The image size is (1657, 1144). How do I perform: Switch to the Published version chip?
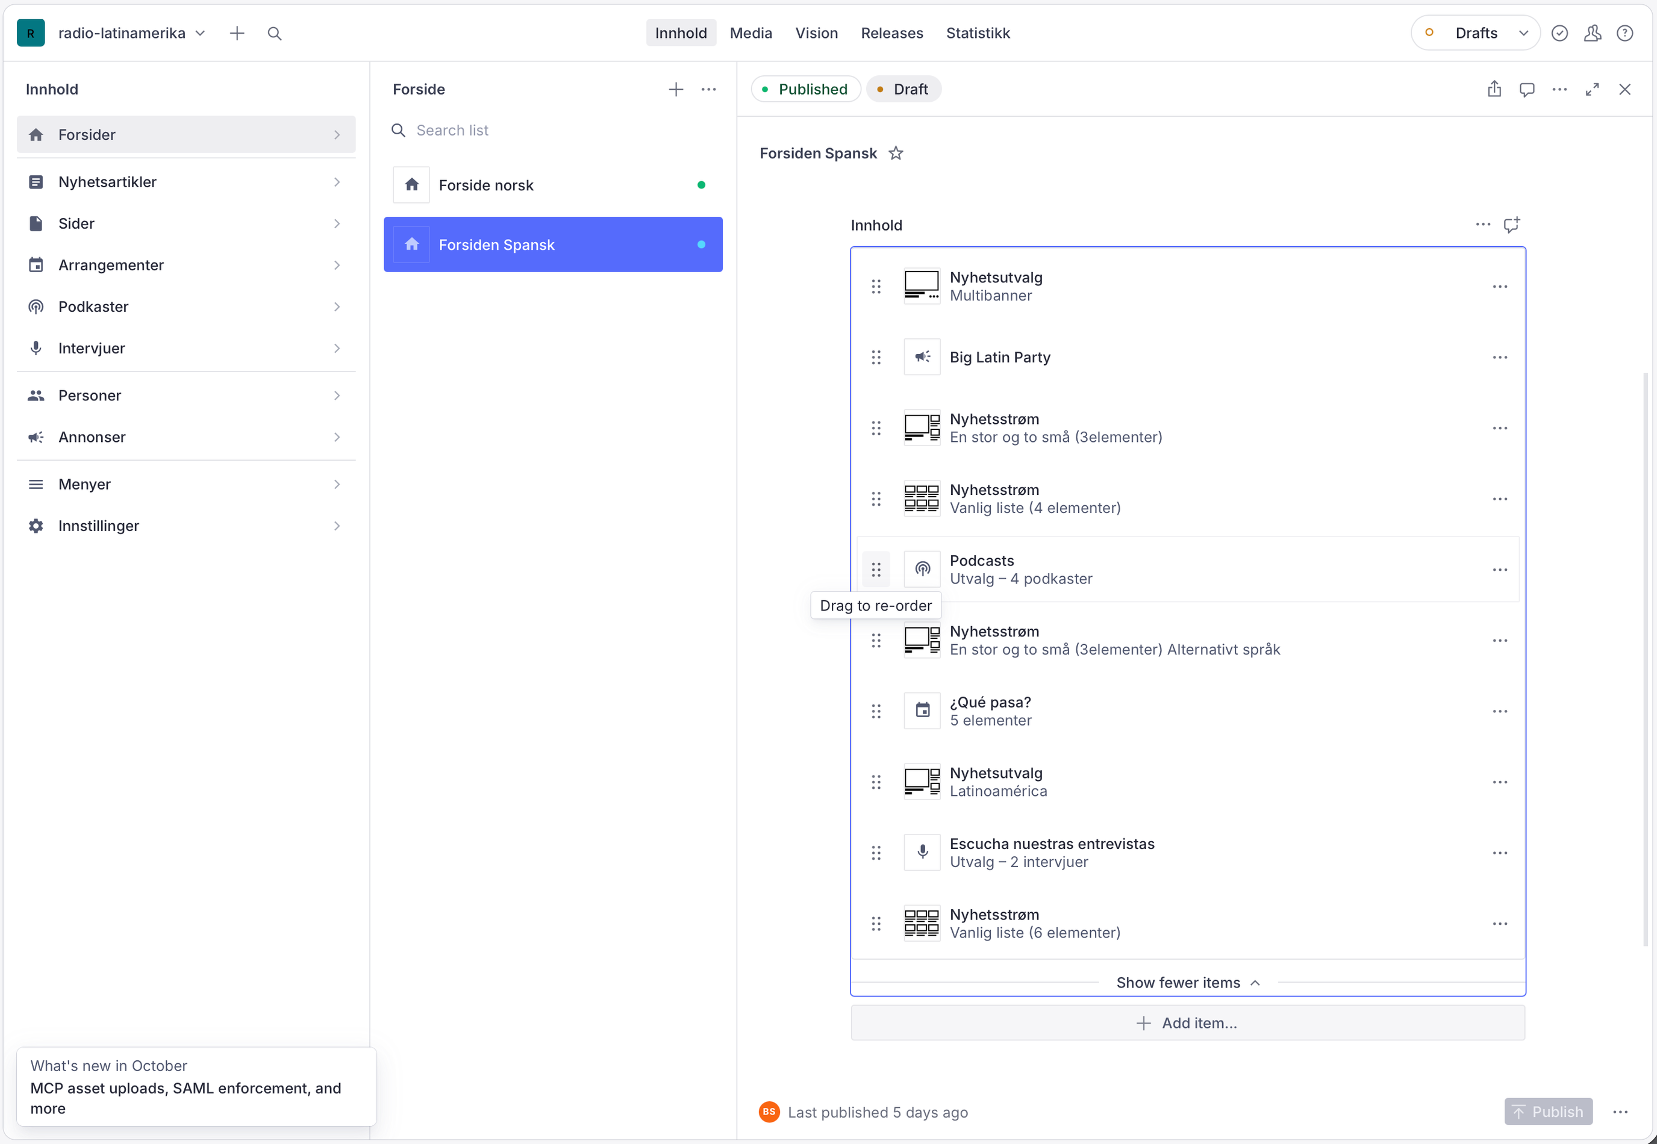805,89
